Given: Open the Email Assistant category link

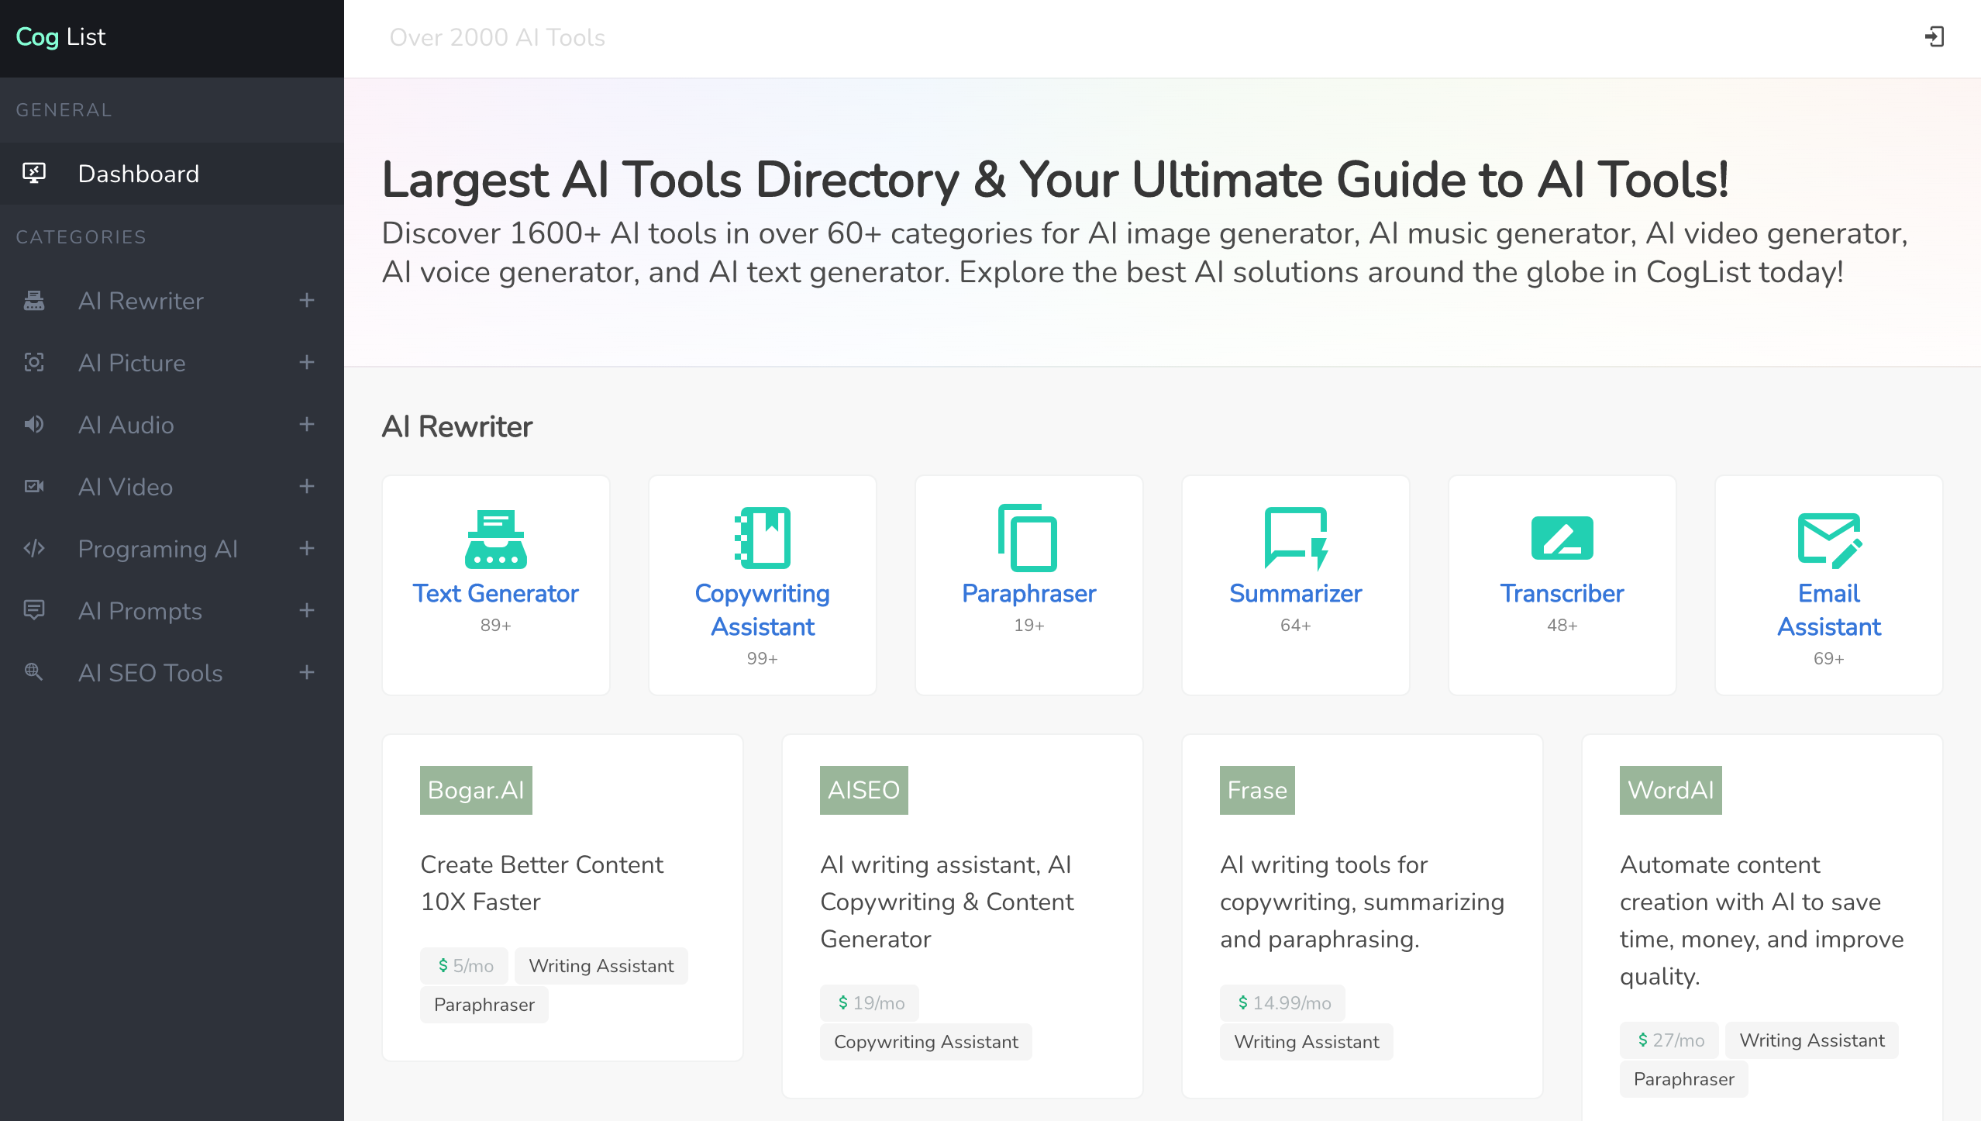Looking at the screenshot, I should [1829, 609].
